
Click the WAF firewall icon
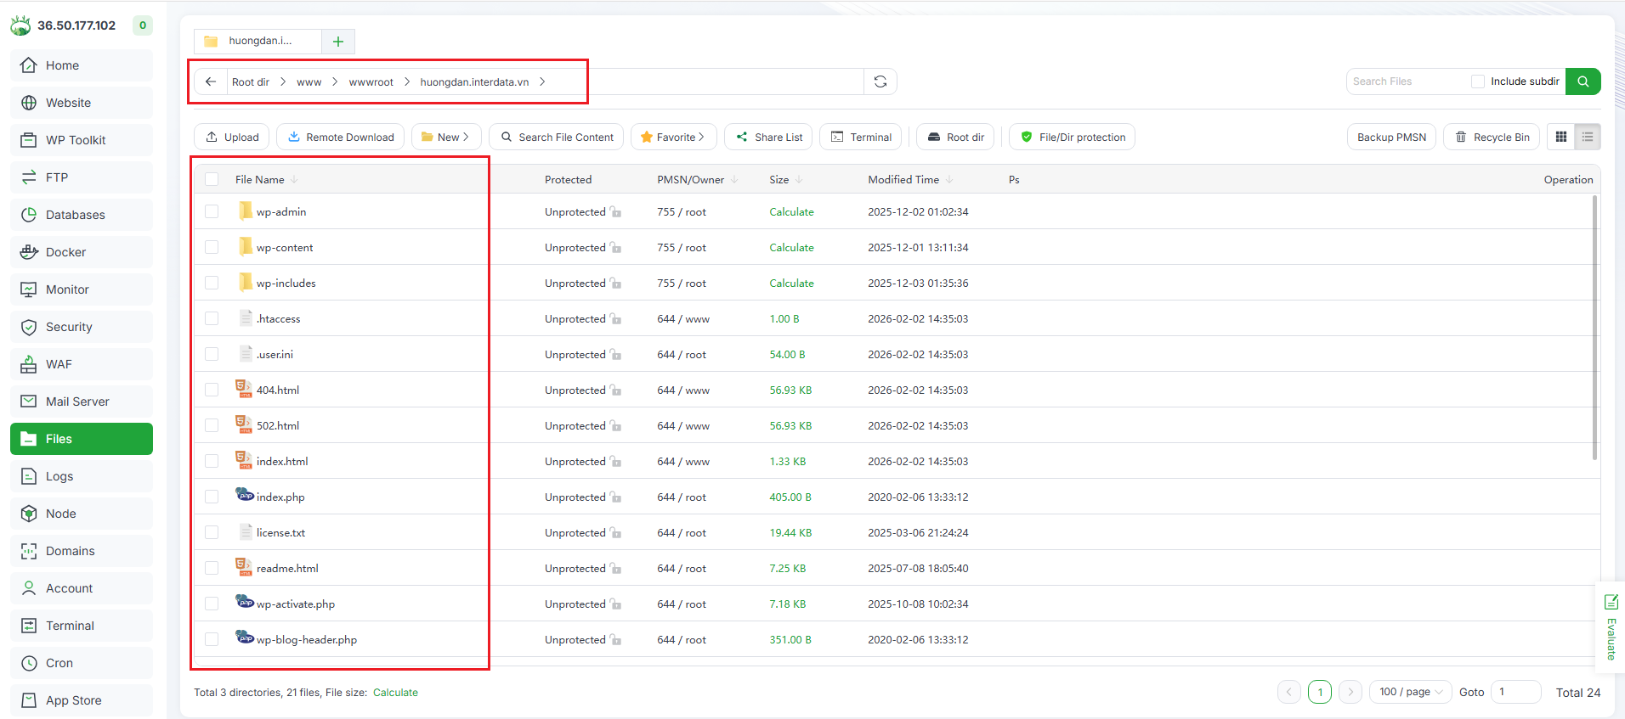tap(29, 364)
